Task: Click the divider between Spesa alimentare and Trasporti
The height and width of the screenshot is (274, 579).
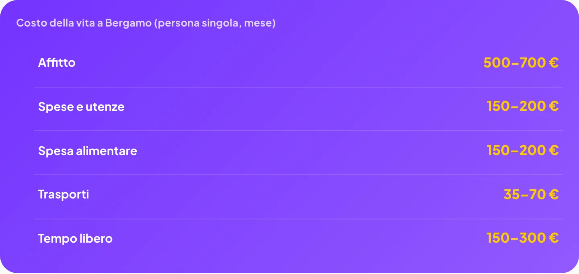Action: (298, 175)
